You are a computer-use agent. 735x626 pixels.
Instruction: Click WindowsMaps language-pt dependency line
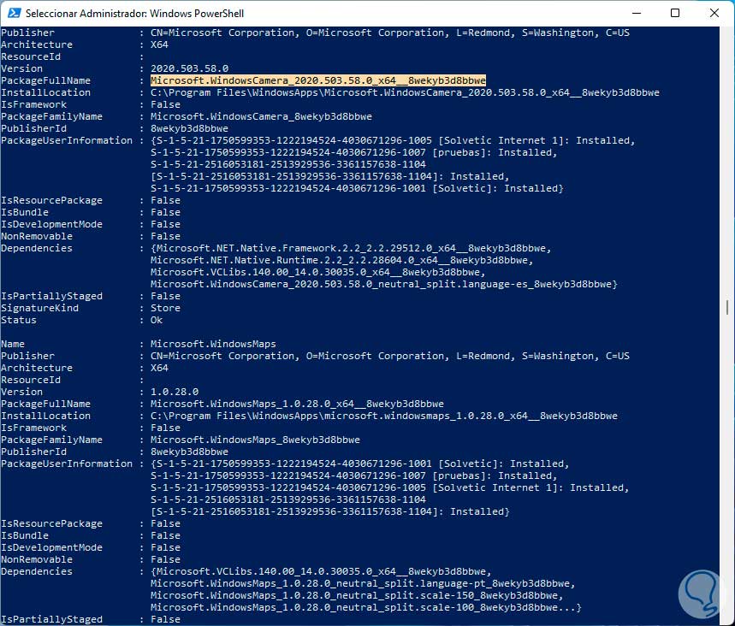(363, 584)
